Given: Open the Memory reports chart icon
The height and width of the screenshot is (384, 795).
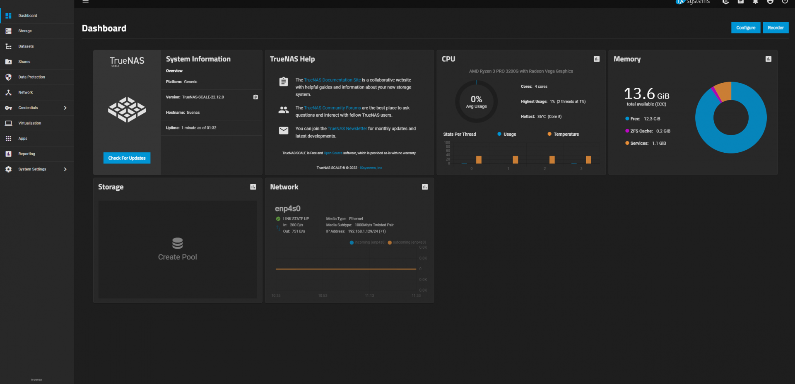Looking at the screenshot, I should (768, 59).
